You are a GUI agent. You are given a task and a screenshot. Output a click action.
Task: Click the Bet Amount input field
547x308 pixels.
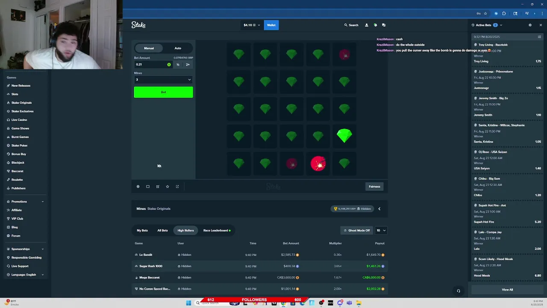153,65
